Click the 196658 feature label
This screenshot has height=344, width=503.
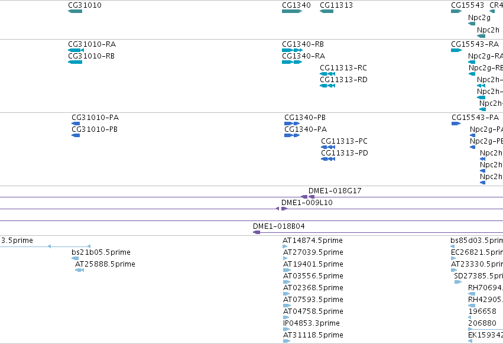(x=482, y=311)
